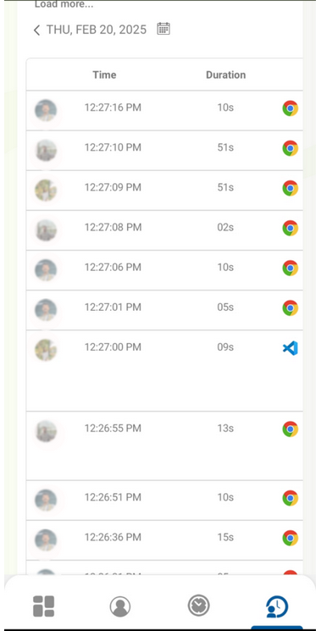
Task: Open the dashboard grid tab
Action: pos(43,606)
